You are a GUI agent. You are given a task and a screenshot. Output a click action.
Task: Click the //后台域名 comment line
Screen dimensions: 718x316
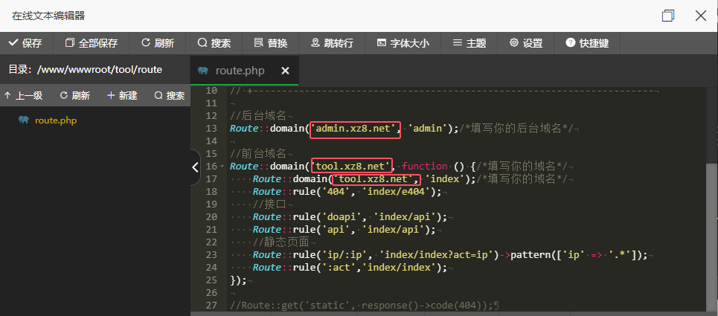click(259, 116)
